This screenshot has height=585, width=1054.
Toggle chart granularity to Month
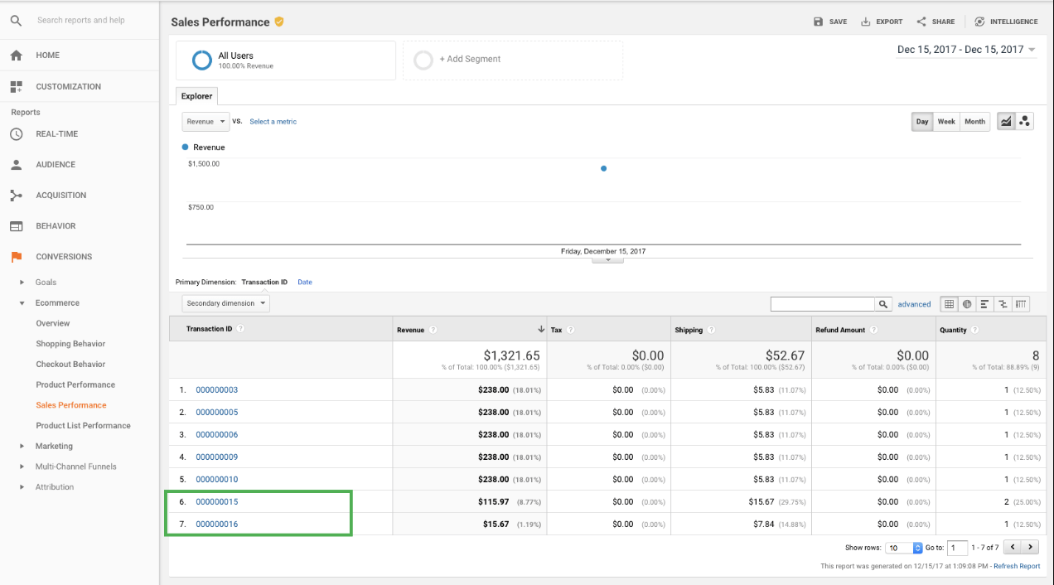point(974,122)
